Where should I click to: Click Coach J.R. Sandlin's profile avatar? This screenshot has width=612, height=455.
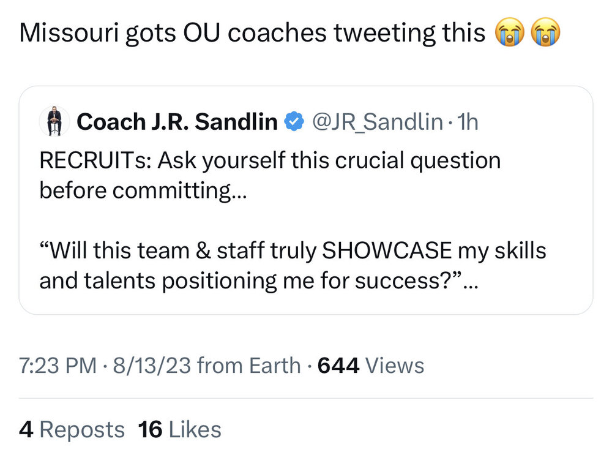tap(54, 122)
